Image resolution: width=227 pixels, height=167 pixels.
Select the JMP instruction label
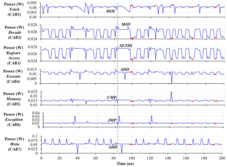(x=112, y=120)
